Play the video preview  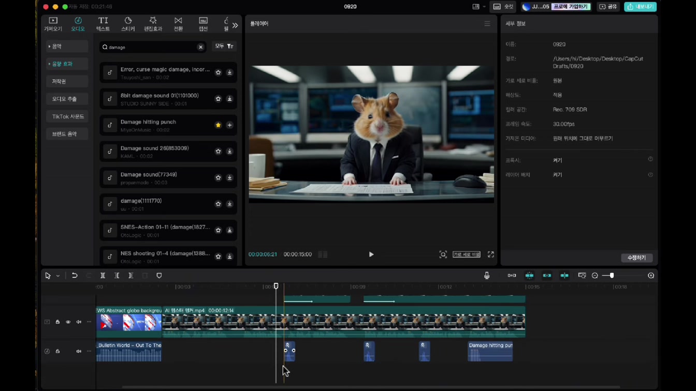click(x=371, y=254)
